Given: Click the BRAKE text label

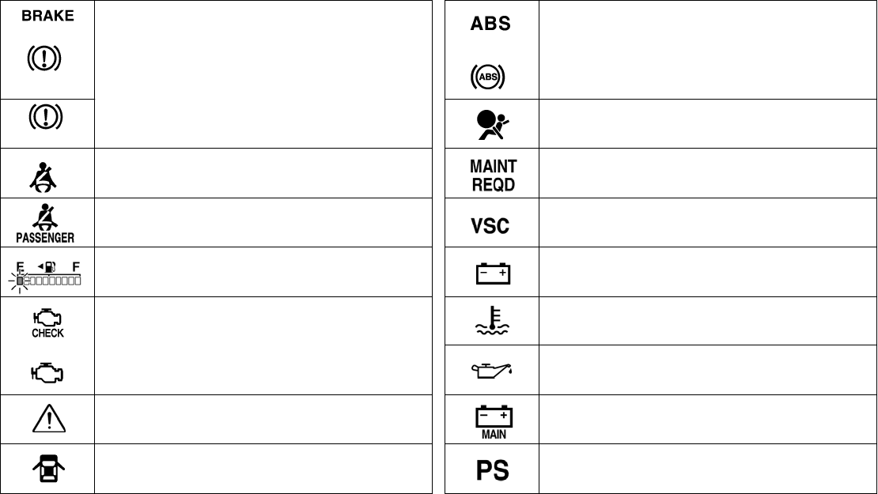Looking at the screenshot, I should click(x=47, y=16).
